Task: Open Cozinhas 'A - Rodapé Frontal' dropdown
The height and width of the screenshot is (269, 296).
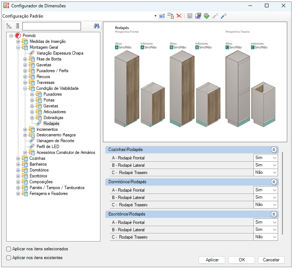Action: [x=266, y=158]
